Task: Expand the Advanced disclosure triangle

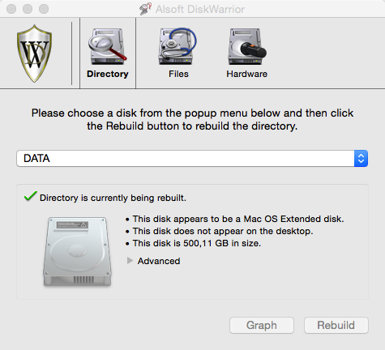Action: 130,261
